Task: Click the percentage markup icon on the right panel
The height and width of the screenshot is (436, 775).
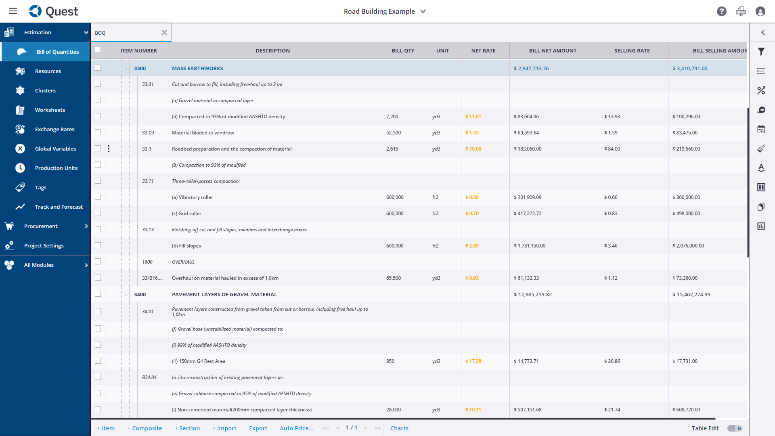Action: point(762,90)
